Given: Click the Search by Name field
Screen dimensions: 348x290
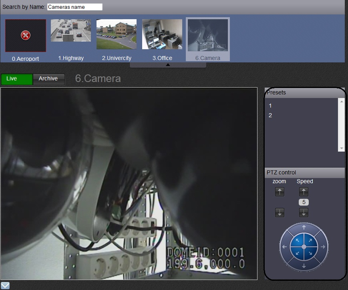Looking at the screenshot, I should click(x=74, y=7).
